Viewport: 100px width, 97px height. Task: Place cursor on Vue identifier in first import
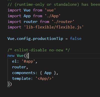coord(27,10)
